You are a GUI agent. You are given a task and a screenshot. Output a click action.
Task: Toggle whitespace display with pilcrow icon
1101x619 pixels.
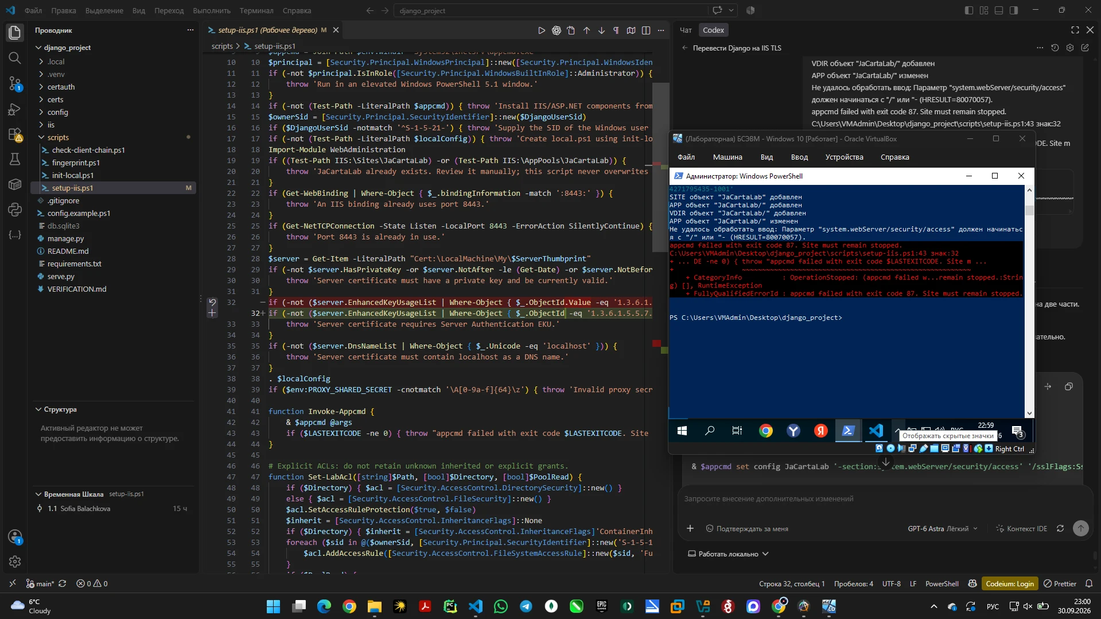click(x=616, y=30)
